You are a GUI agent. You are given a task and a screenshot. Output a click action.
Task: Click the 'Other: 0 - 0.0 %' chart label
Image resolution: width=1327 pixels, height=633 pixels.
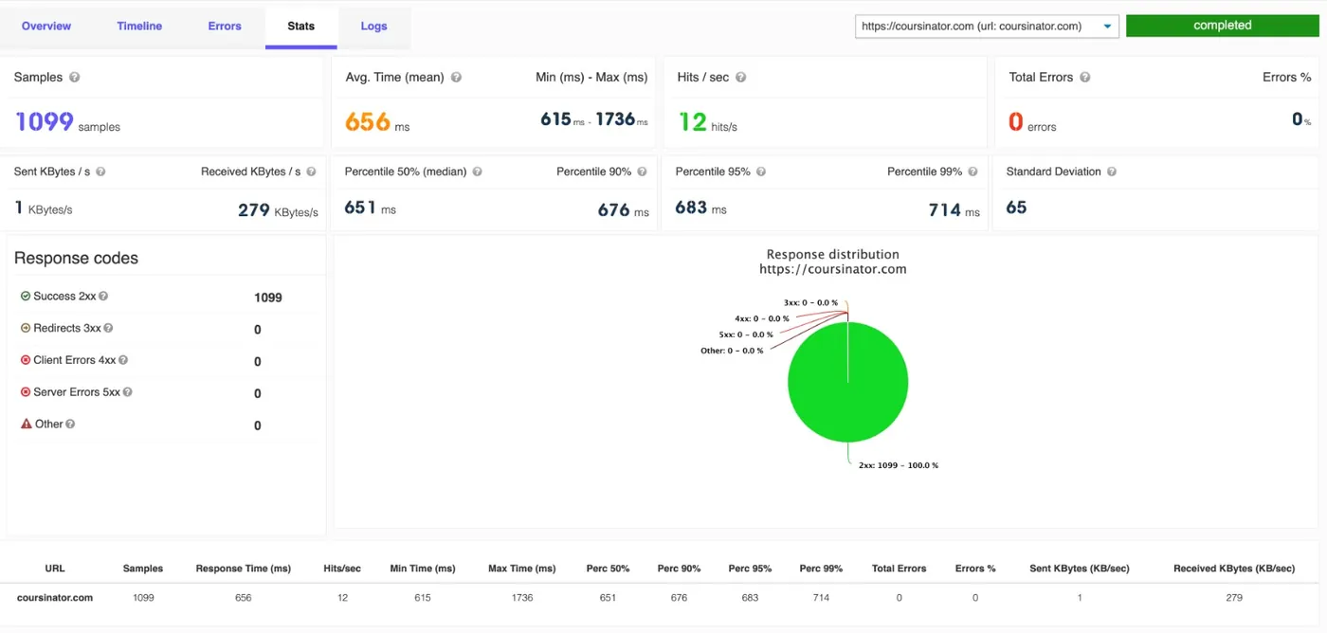tap(732, 351)
